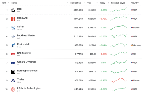Click the USA flag in RTX row
This screenshot has height=93, width=142.
[x=132, y=10]
